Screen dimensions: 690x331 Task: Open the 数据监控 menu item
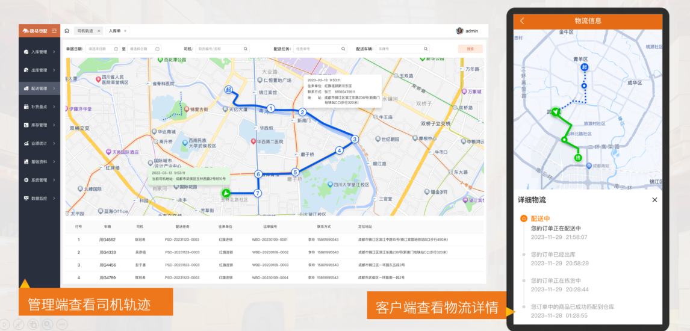pos(39,198)
